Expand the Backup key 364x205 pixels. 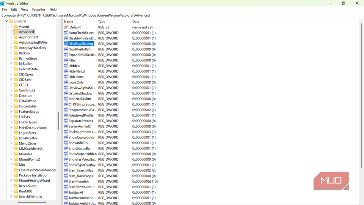click(11, 53)
